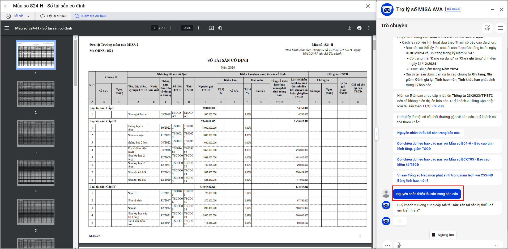Screen dimensions: 508x249
Task: Click the three-dot button beside the microphone
Action: coord(387,245)
